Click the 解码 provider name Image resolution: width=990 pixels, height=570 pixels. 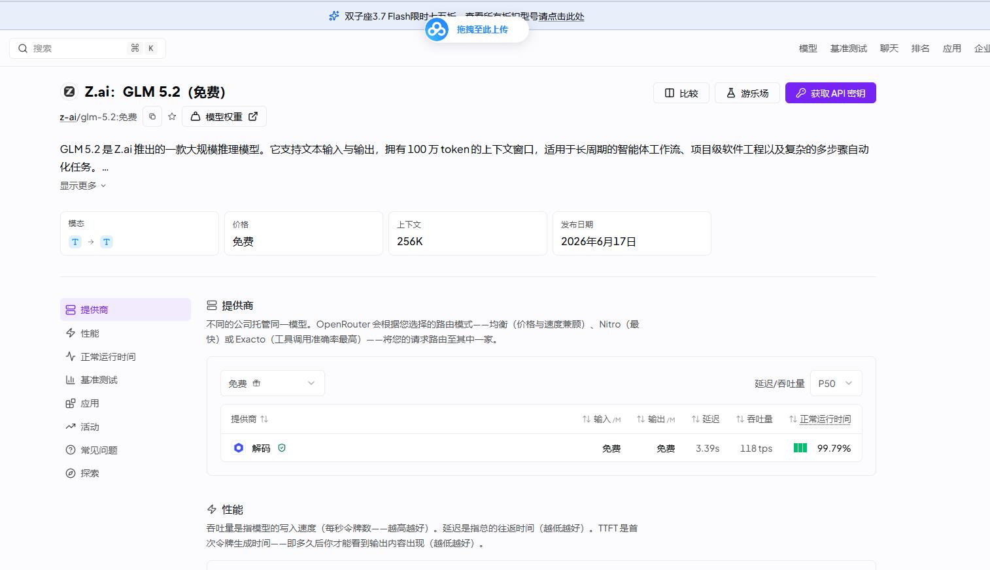point(261,448)
